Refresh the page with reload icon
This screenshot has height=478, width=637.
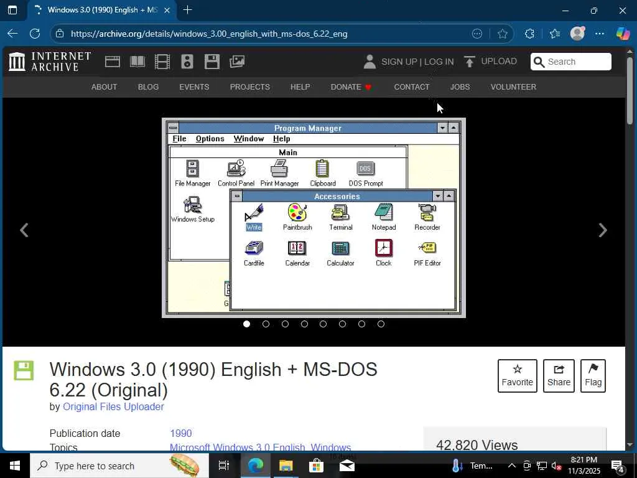[35, 34]
